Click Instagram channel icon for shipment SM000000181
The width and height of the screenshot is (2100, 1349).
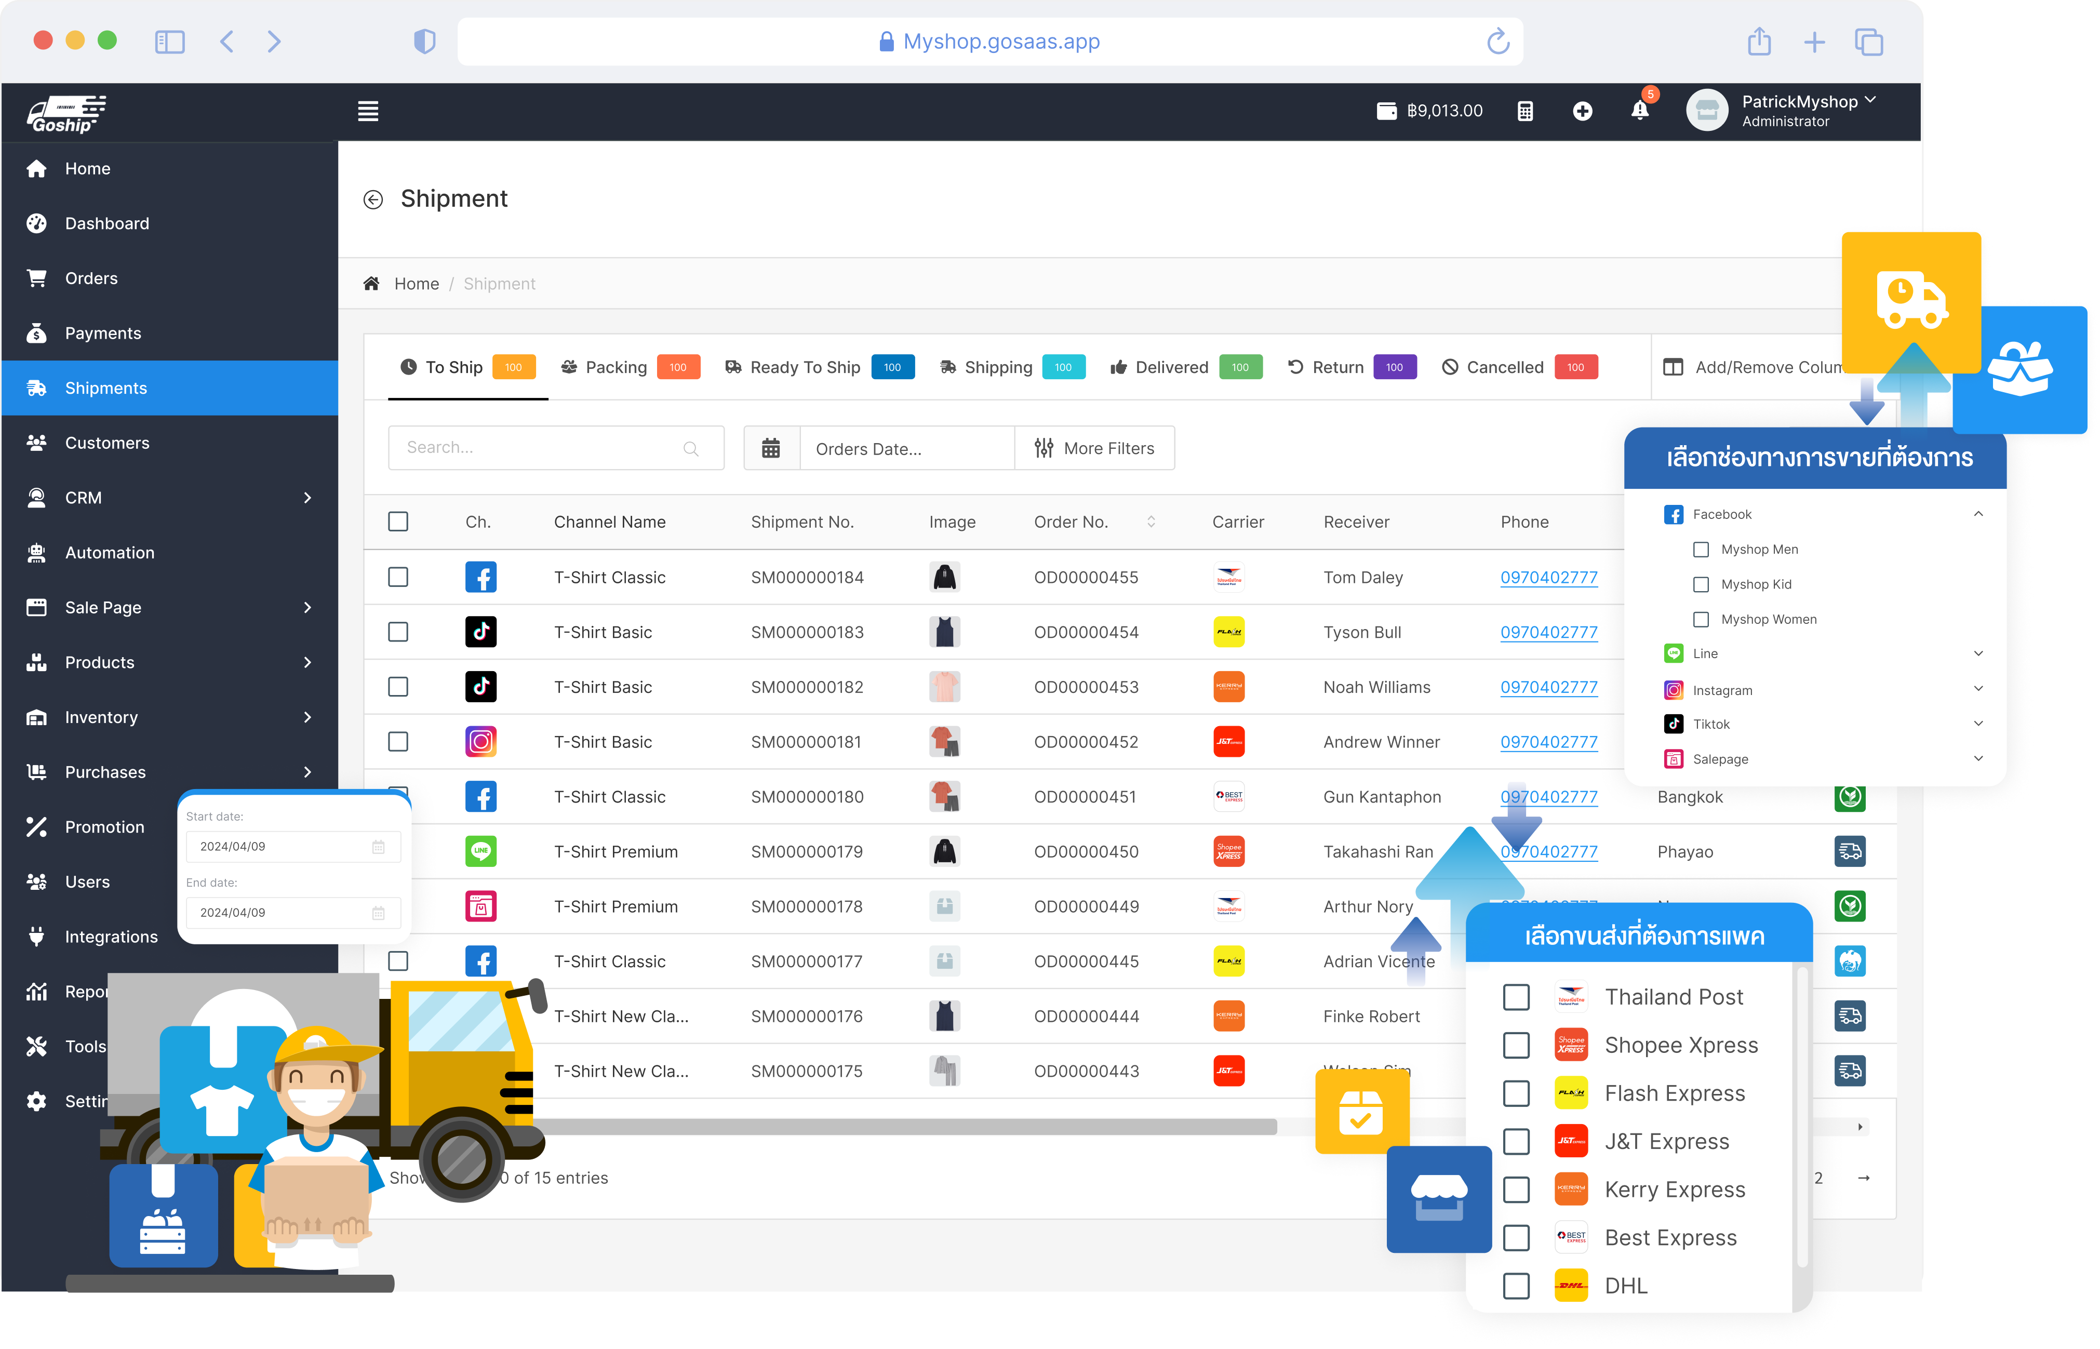(x=481, y=742)
